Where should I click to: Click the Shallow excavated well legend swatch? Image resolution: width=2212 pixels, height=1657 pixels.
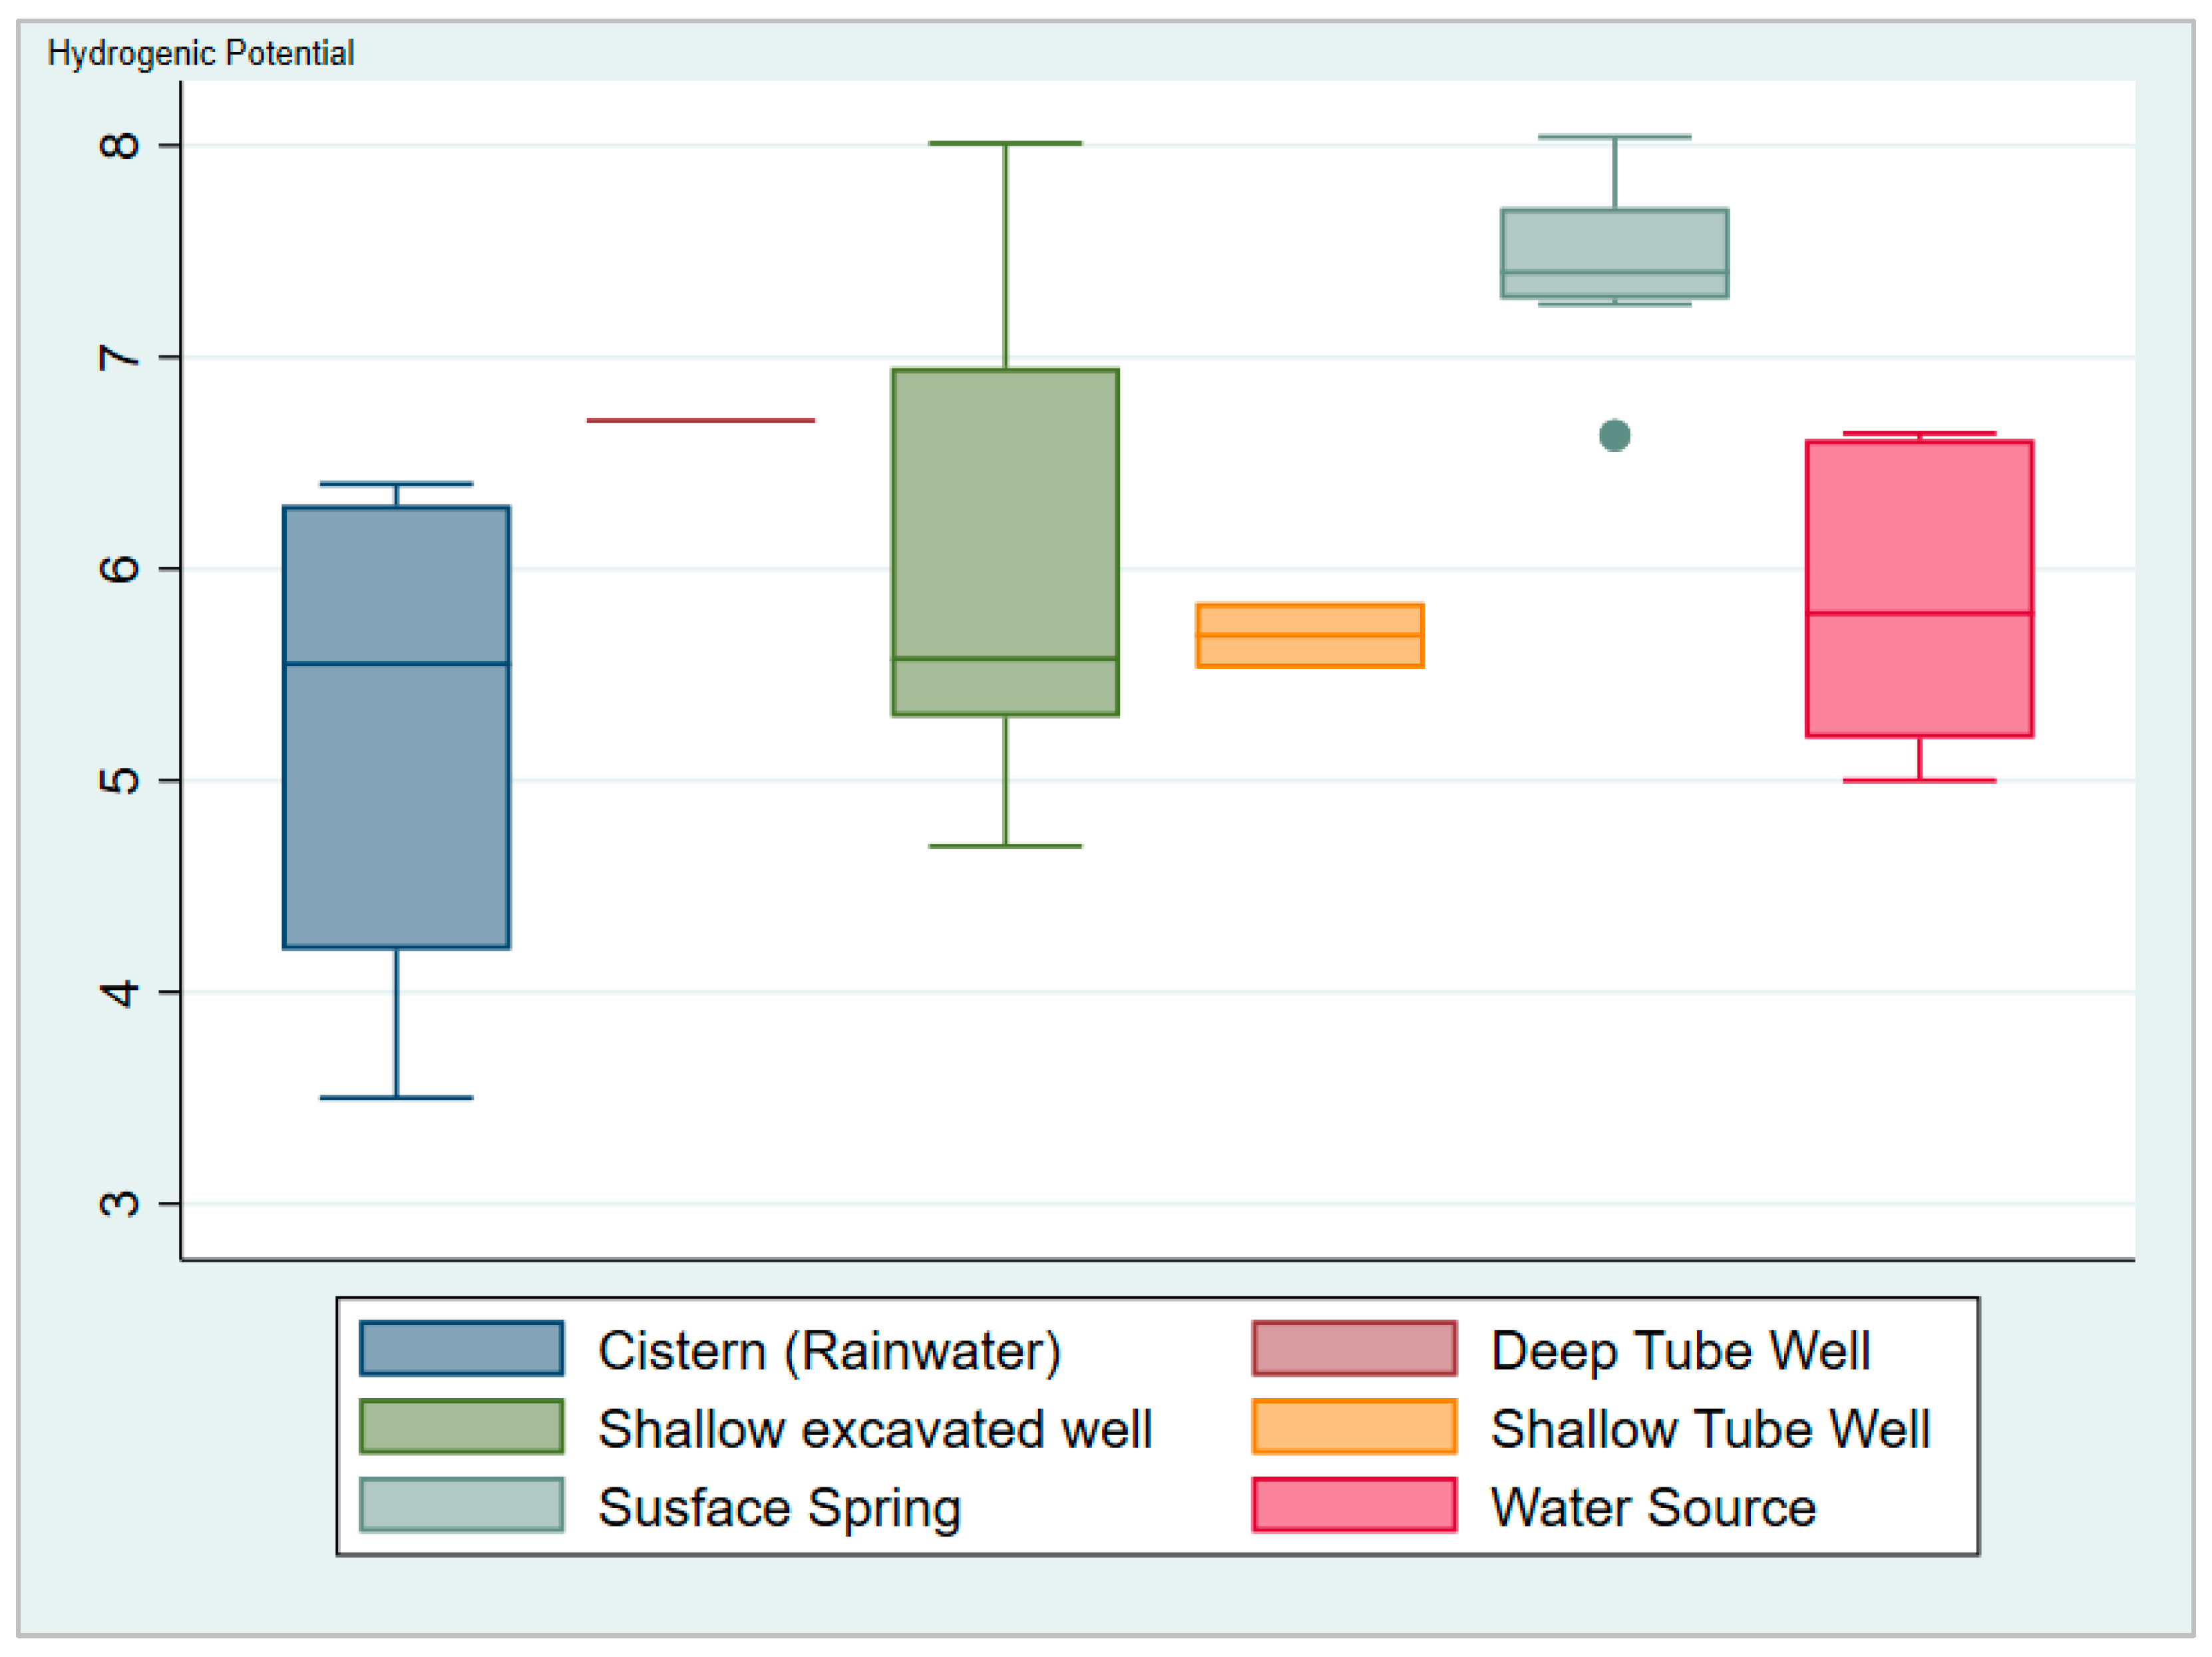(x=461, y=1427)
